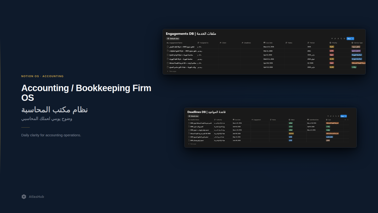Add a property with plus icon in Deadlines DB
378x213 pixels.
345,120
